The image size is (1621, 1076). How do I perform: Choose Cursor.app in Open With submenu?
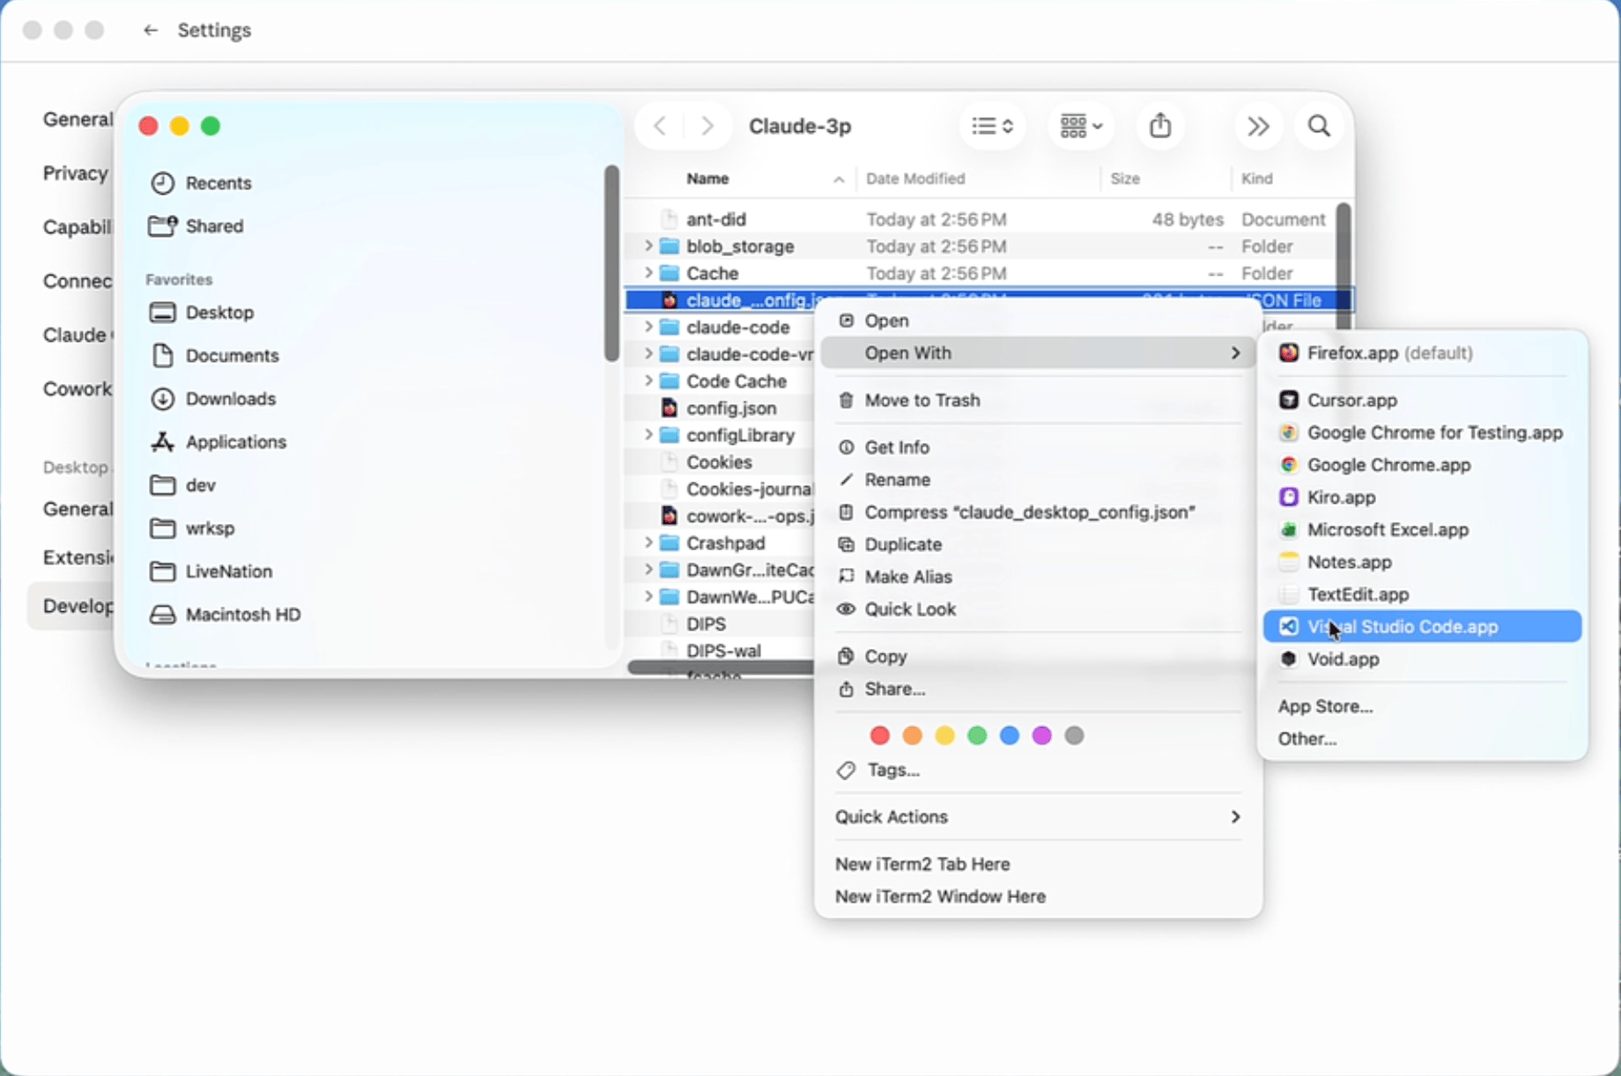point(1422,401)
